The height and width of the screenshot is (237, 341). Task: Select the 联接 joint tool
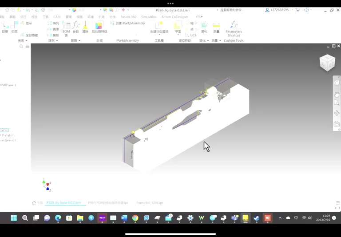tap(5, 27)
